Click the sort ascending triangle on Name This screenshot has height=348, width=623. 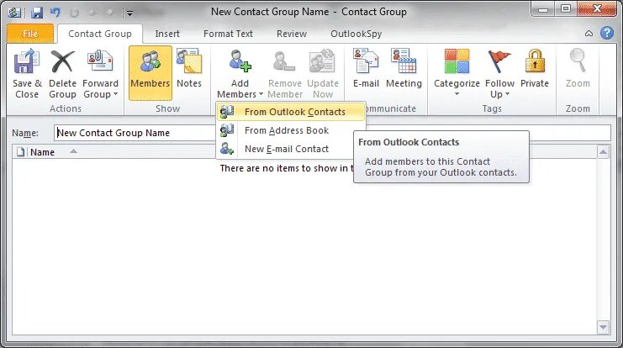coord(73,151)
